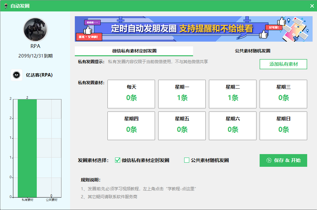317x210 pixels.
Task: Select the 星期六 material card
Action: (x=233, y=126)
